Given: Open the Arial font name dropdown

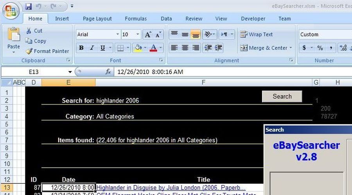Looking at the screenshot, I should click(117, 35).
